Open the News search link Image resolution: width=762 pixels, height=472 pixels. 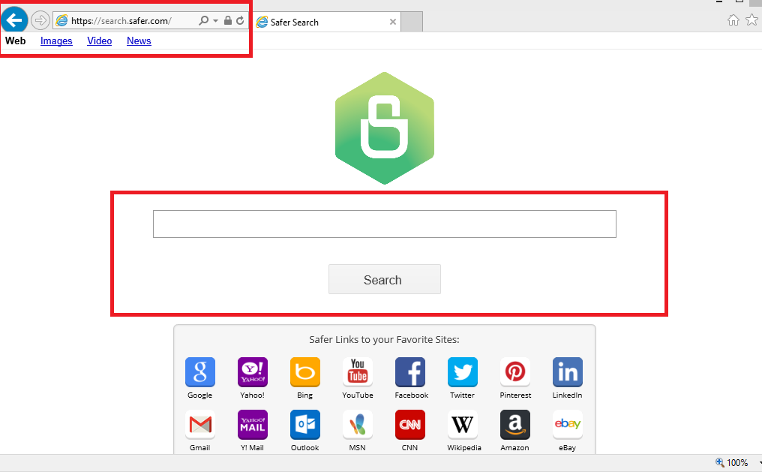[139, 41]
